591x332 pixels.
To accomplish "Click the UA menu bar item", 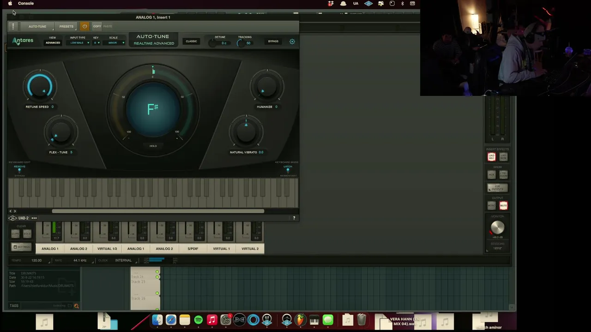I will coord(356,3).
